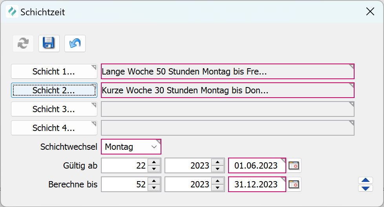This screenshot has height=207, width=384.
Task: Increase the Gültig ab week number 22
Action: tap(154, 162)
